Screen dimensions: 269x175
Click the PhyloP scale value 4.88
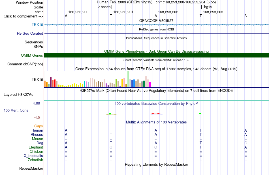[x=36, y=103]
